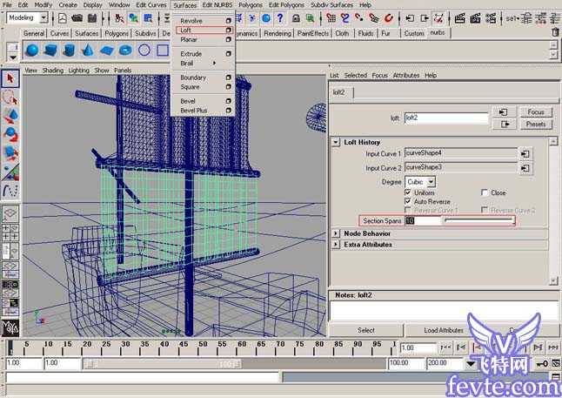Click the NURBS cone shelf icon
The image size is (562, 398).
point(88,50)
